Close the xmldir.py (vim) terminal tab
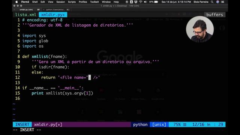Image resolution: width=240 pixels, height=135 pixels. (x=14, y=10)
